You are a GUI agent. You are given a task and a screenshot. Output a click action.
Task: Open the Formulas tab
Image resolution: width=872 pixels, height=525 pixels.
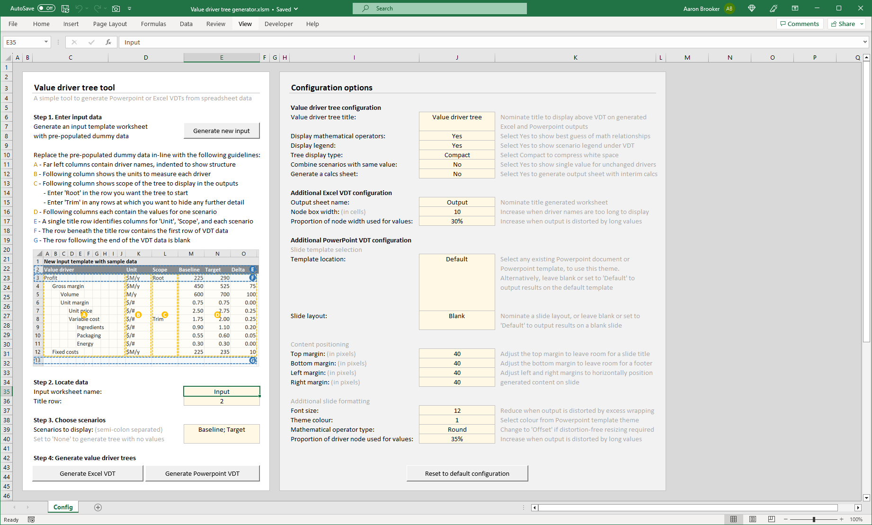point(153,24)
